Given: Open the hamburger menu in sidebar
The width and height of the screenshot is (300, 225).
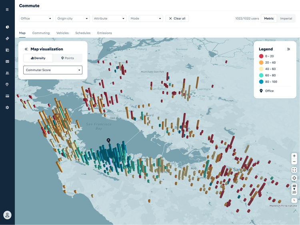Looking at the screenshot, I should click(x=7, y=9).
